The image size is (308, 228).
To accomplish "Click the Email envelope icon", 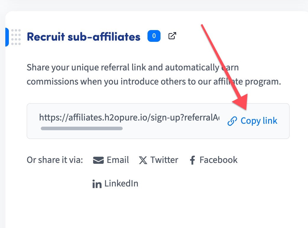I will pyautogui.click(x=98, y=160).
